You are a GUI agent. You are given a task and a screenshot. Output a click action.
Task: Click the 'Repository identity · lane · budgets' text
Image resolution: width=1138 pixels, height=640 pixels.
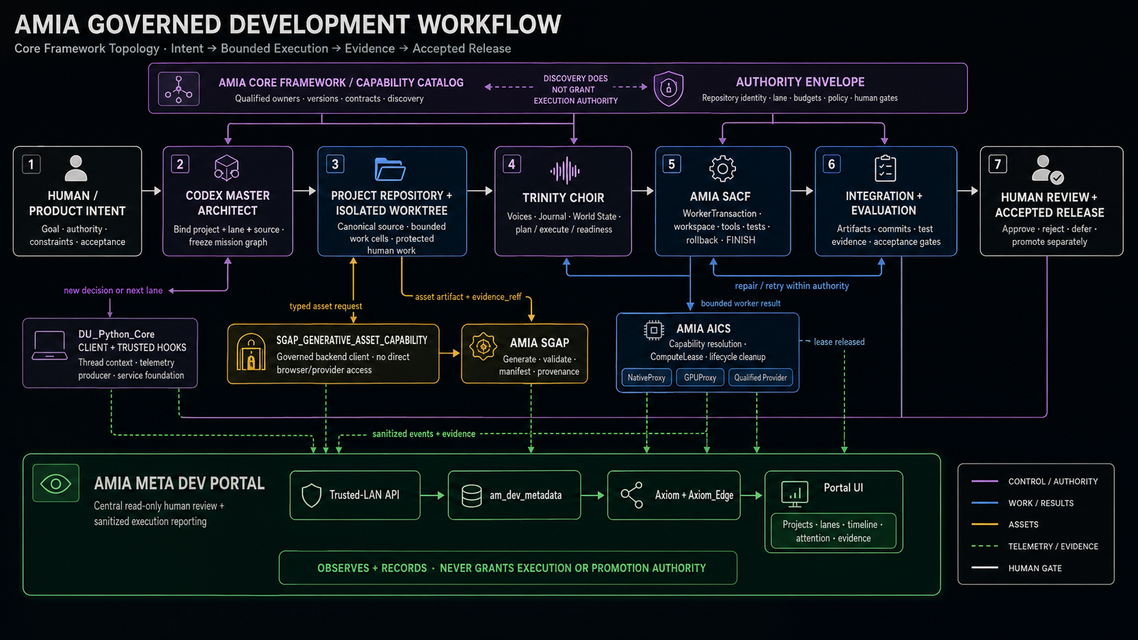800,98
